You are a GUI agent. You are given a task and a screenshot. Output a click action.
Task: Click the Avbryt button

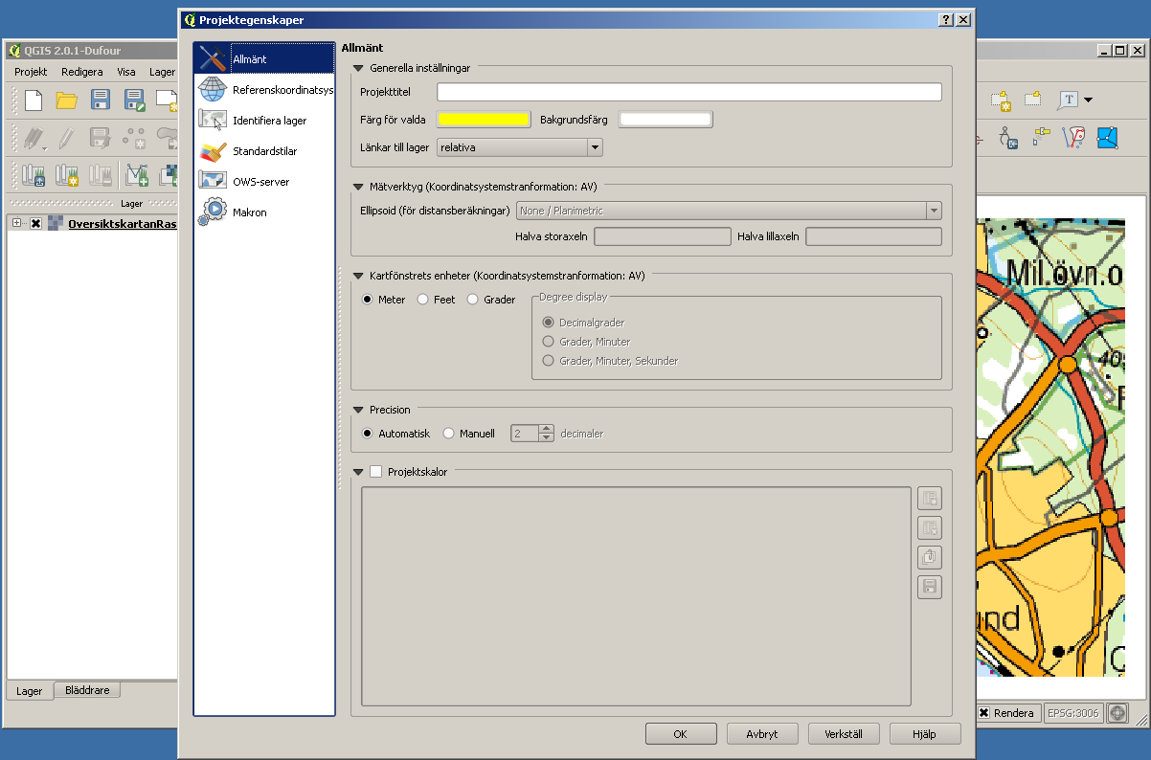click(x=762, y=734)
